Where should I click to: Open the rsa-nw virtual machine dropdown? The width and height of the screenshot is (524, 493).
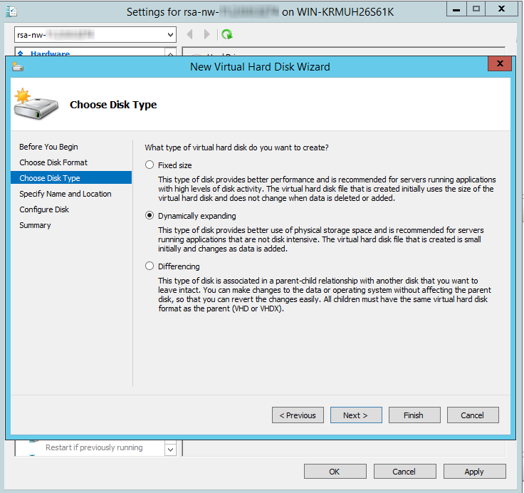170,34
